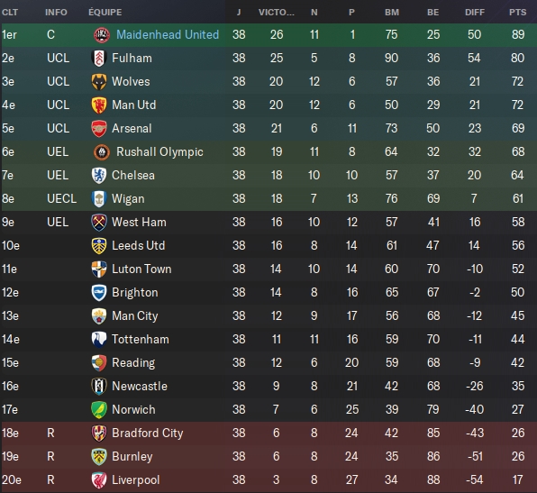Viewport: 537px width, 493px height.
Task: Click the Maidenhead United club crest
Action: tap(102, 35)
